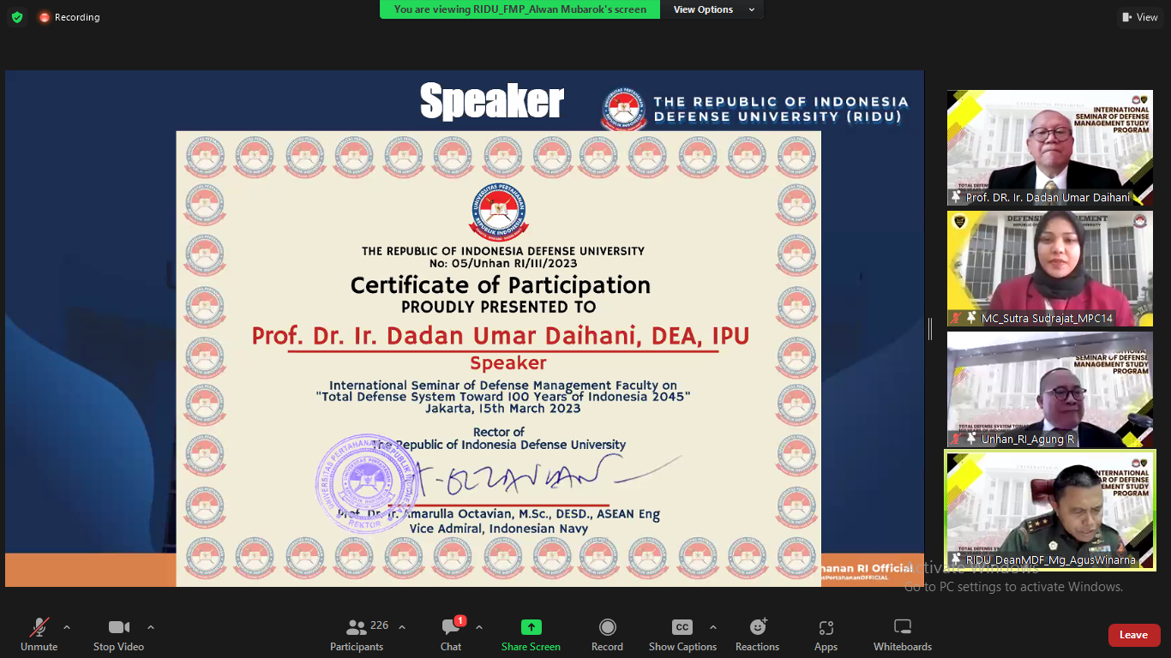The image size is (1171, 658).
Task: Click muted mic icon on MC_Sutra Sudrajat tile
Action: pyautogui.click(x=957, y=318)
